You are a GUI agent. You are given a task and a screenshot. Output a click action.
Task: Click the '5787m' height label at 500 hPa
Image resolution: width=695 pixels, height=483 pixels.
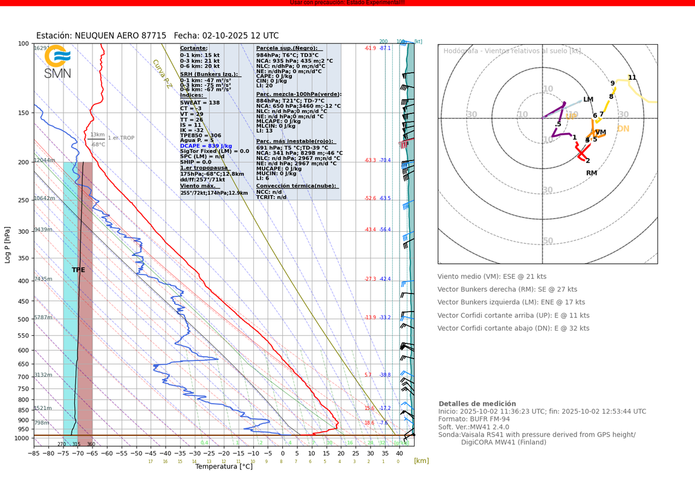(x=43, y=318)
